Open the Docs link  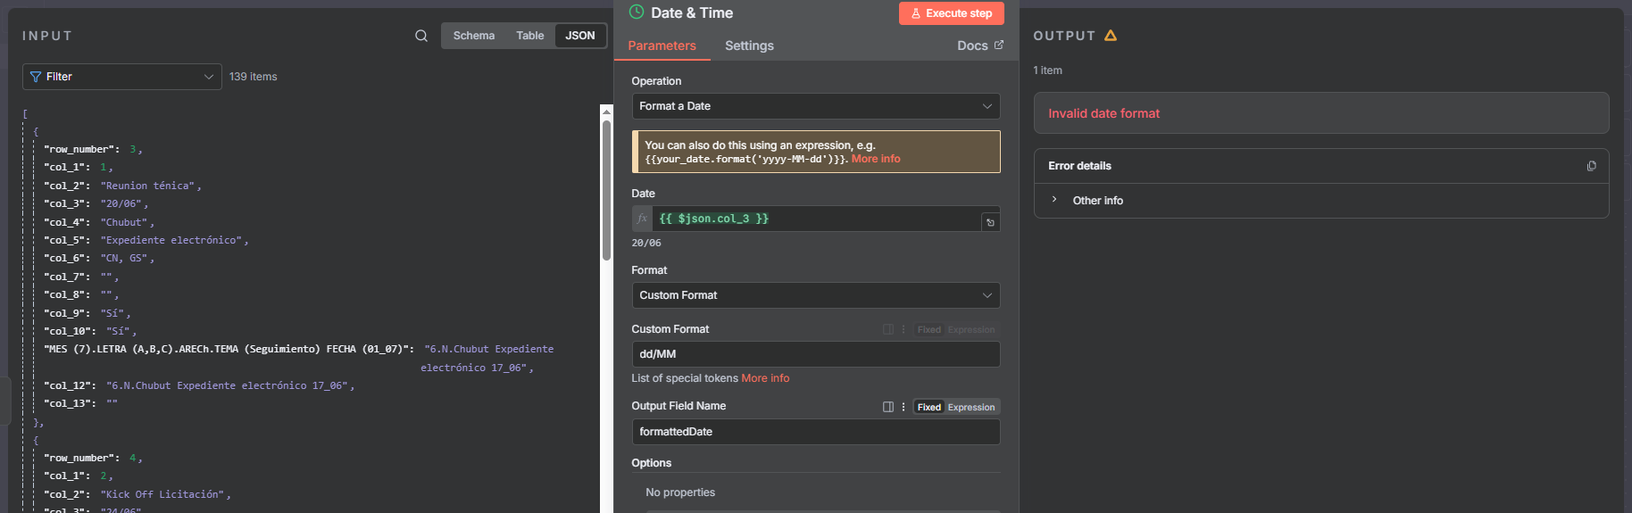click(x=979, y=46)
